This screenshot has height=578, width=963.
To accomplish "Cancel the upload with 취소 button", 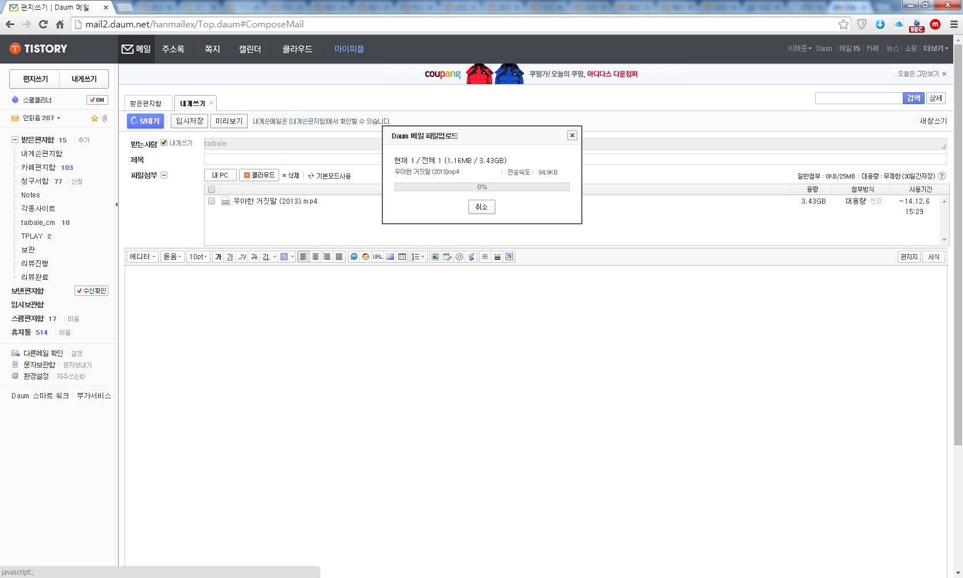I will click(x=481, y=207).
